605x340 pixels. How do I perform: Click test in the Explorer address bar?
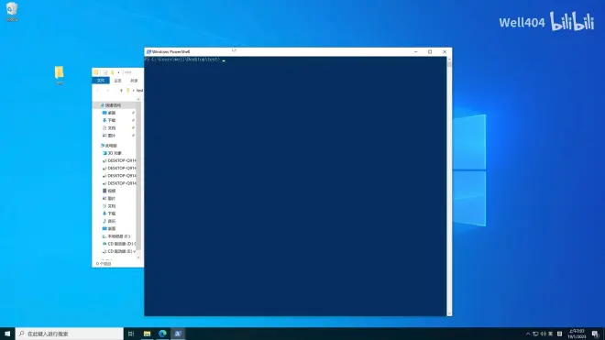tap(139, 91)
